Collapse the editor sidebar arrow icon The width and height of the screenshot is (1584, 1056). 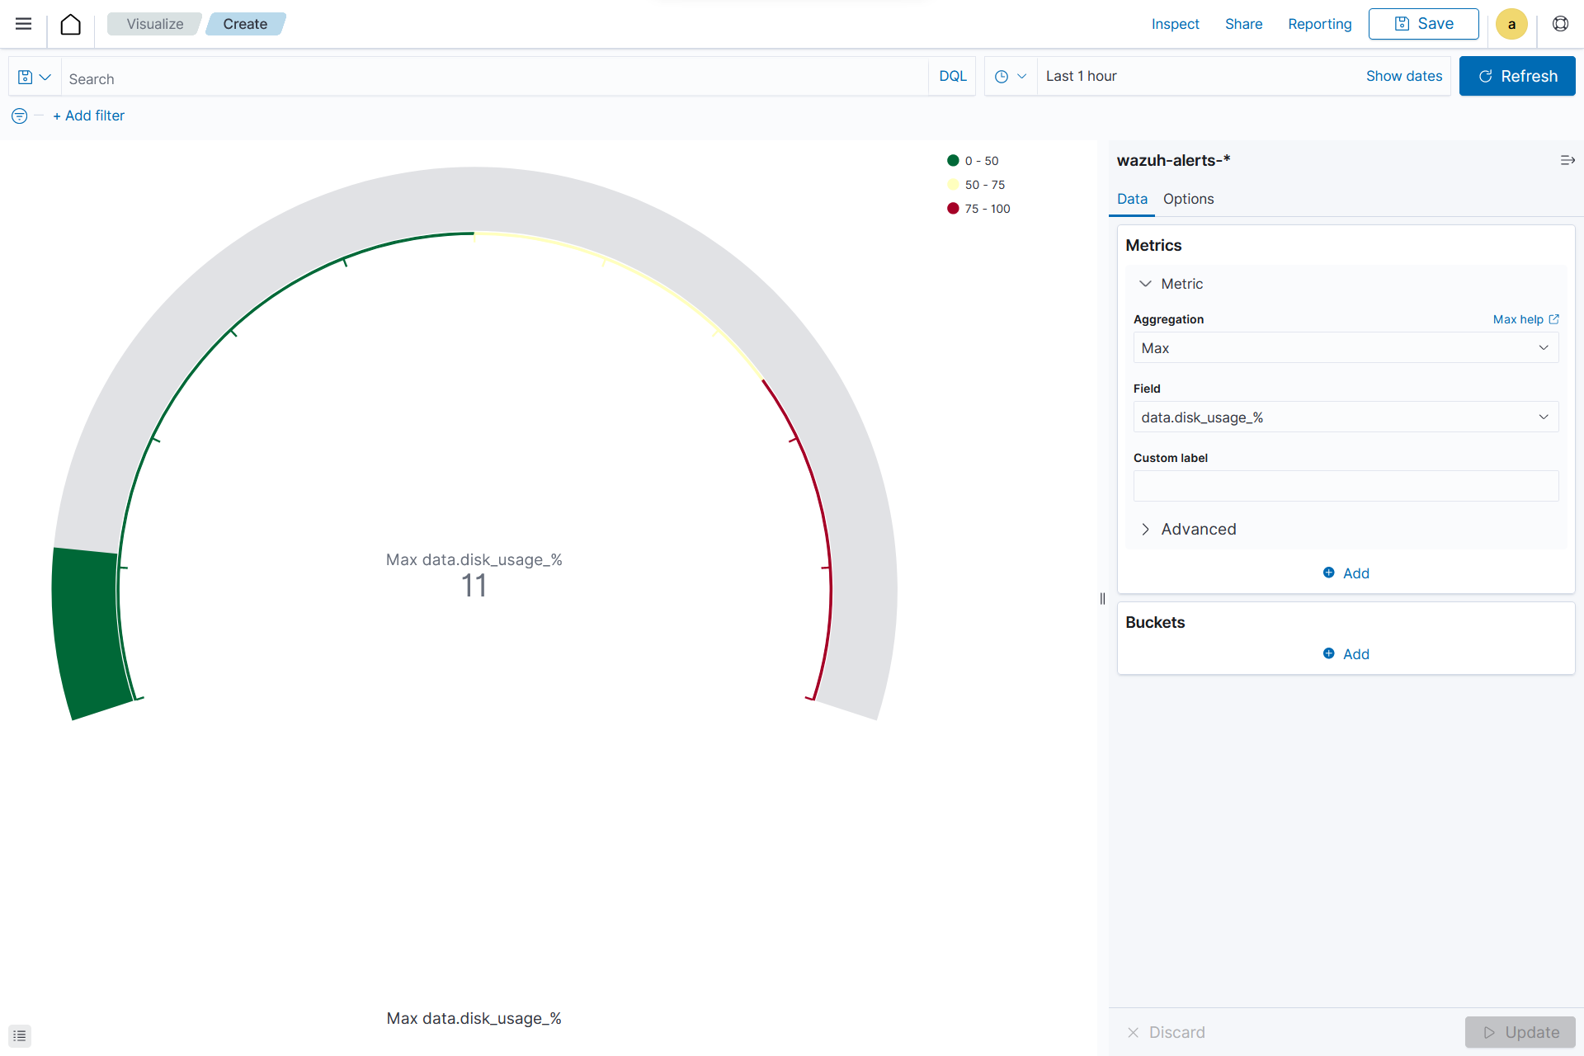[x=1567, y=160]
